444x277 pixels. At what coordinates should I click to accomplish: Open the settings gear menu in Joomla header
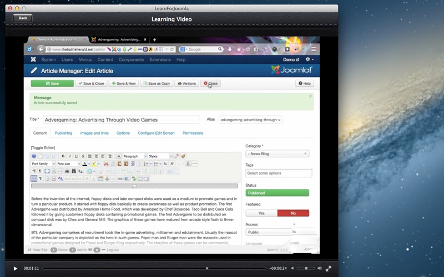point(309,59)
